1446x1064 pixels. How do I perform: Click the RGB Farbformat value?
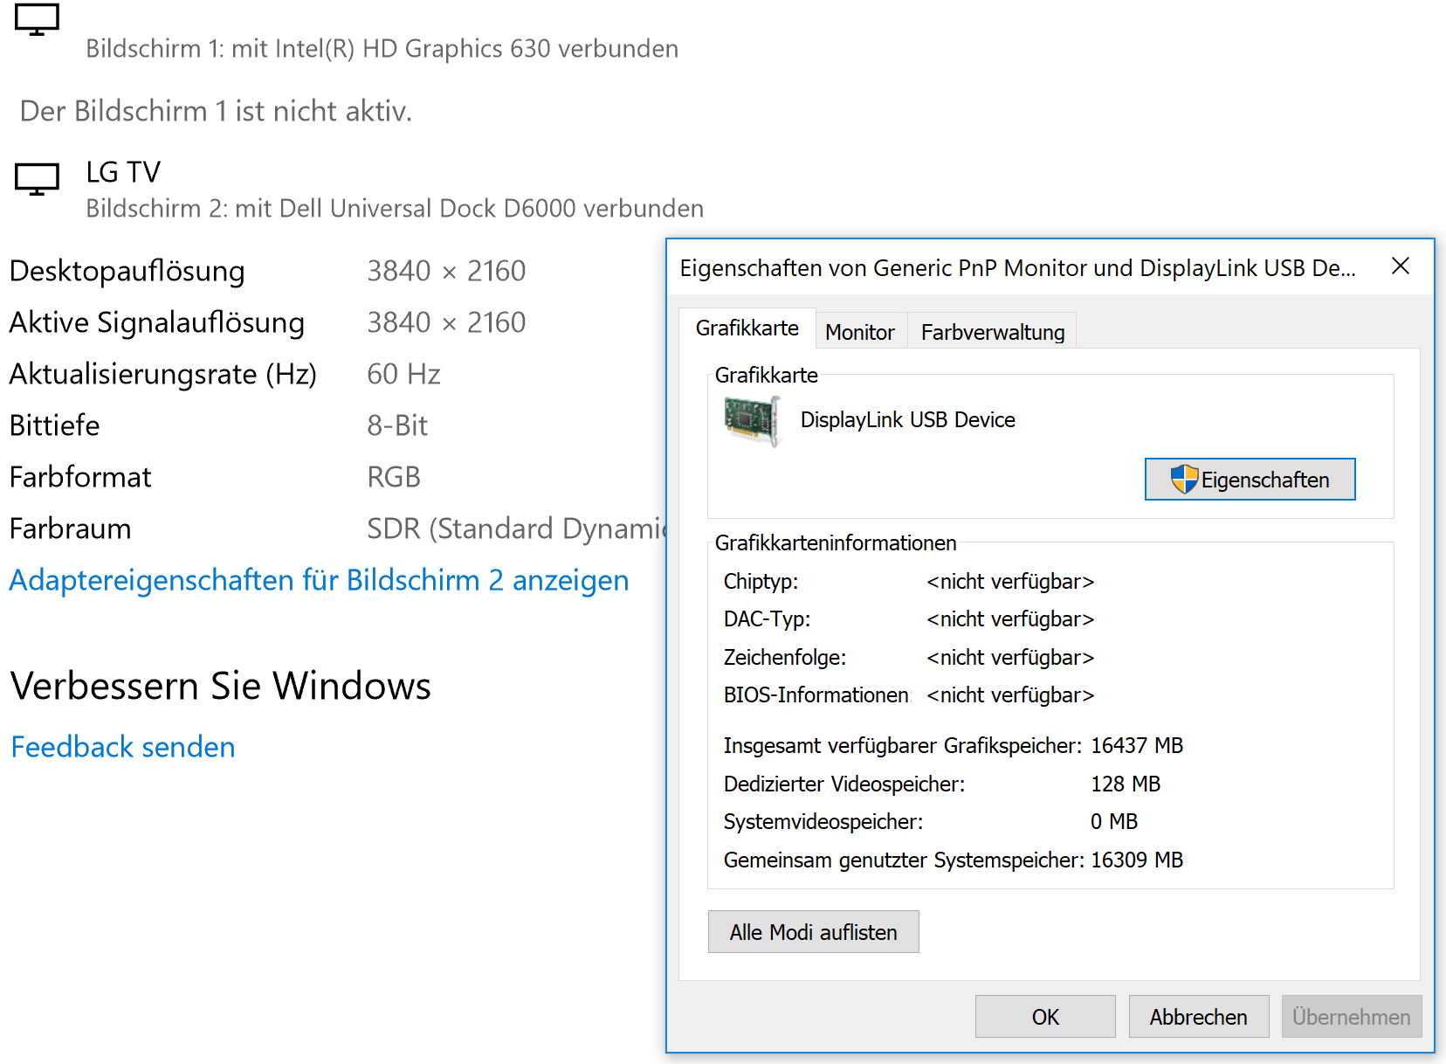(394, 477)
